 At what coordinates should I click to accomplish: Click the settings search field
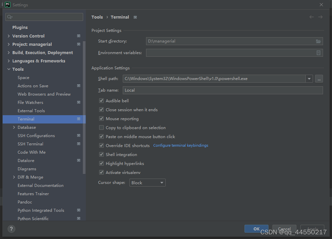click(44, 17)
